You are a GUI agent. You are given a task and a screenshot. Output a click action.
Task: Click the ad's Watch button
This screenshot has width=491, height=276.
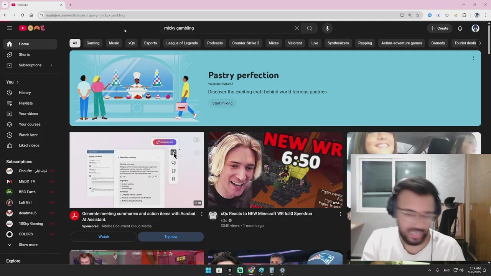104,237
